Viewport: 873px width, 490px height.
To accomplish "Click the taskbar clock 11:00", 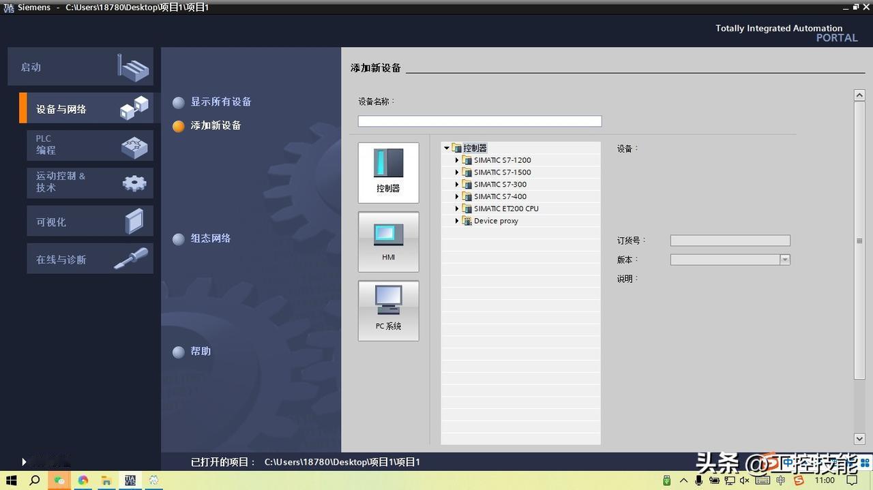I will [825, 480].
